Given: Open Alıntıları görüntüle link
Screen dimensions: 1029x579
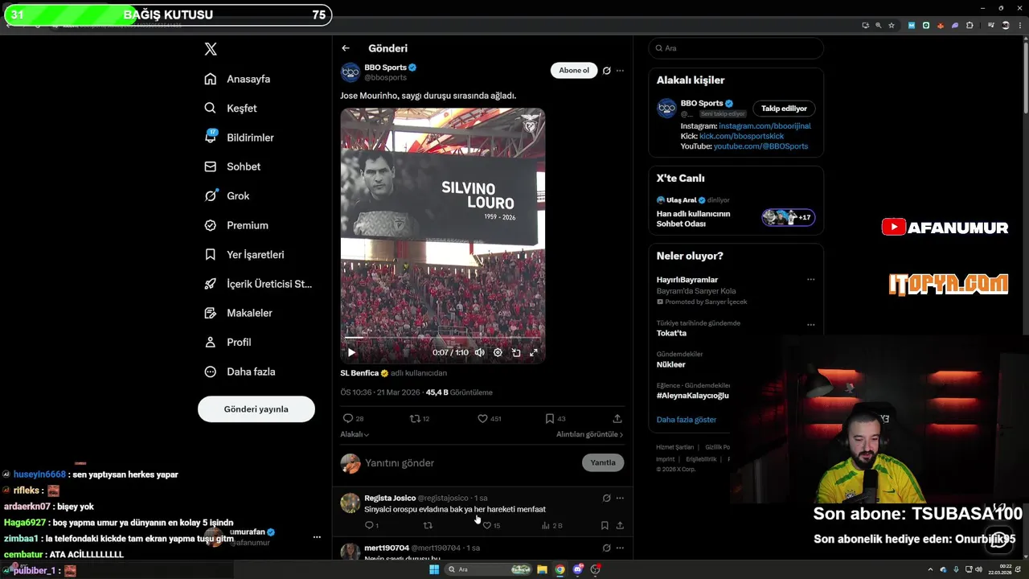Looking at the screenshot, I should pos(590,434).
